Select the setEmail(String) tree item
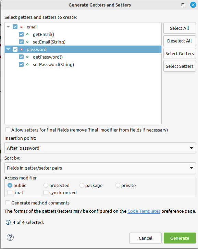The height and width of the screenshot is (249, 198). [x=49, y=42]
